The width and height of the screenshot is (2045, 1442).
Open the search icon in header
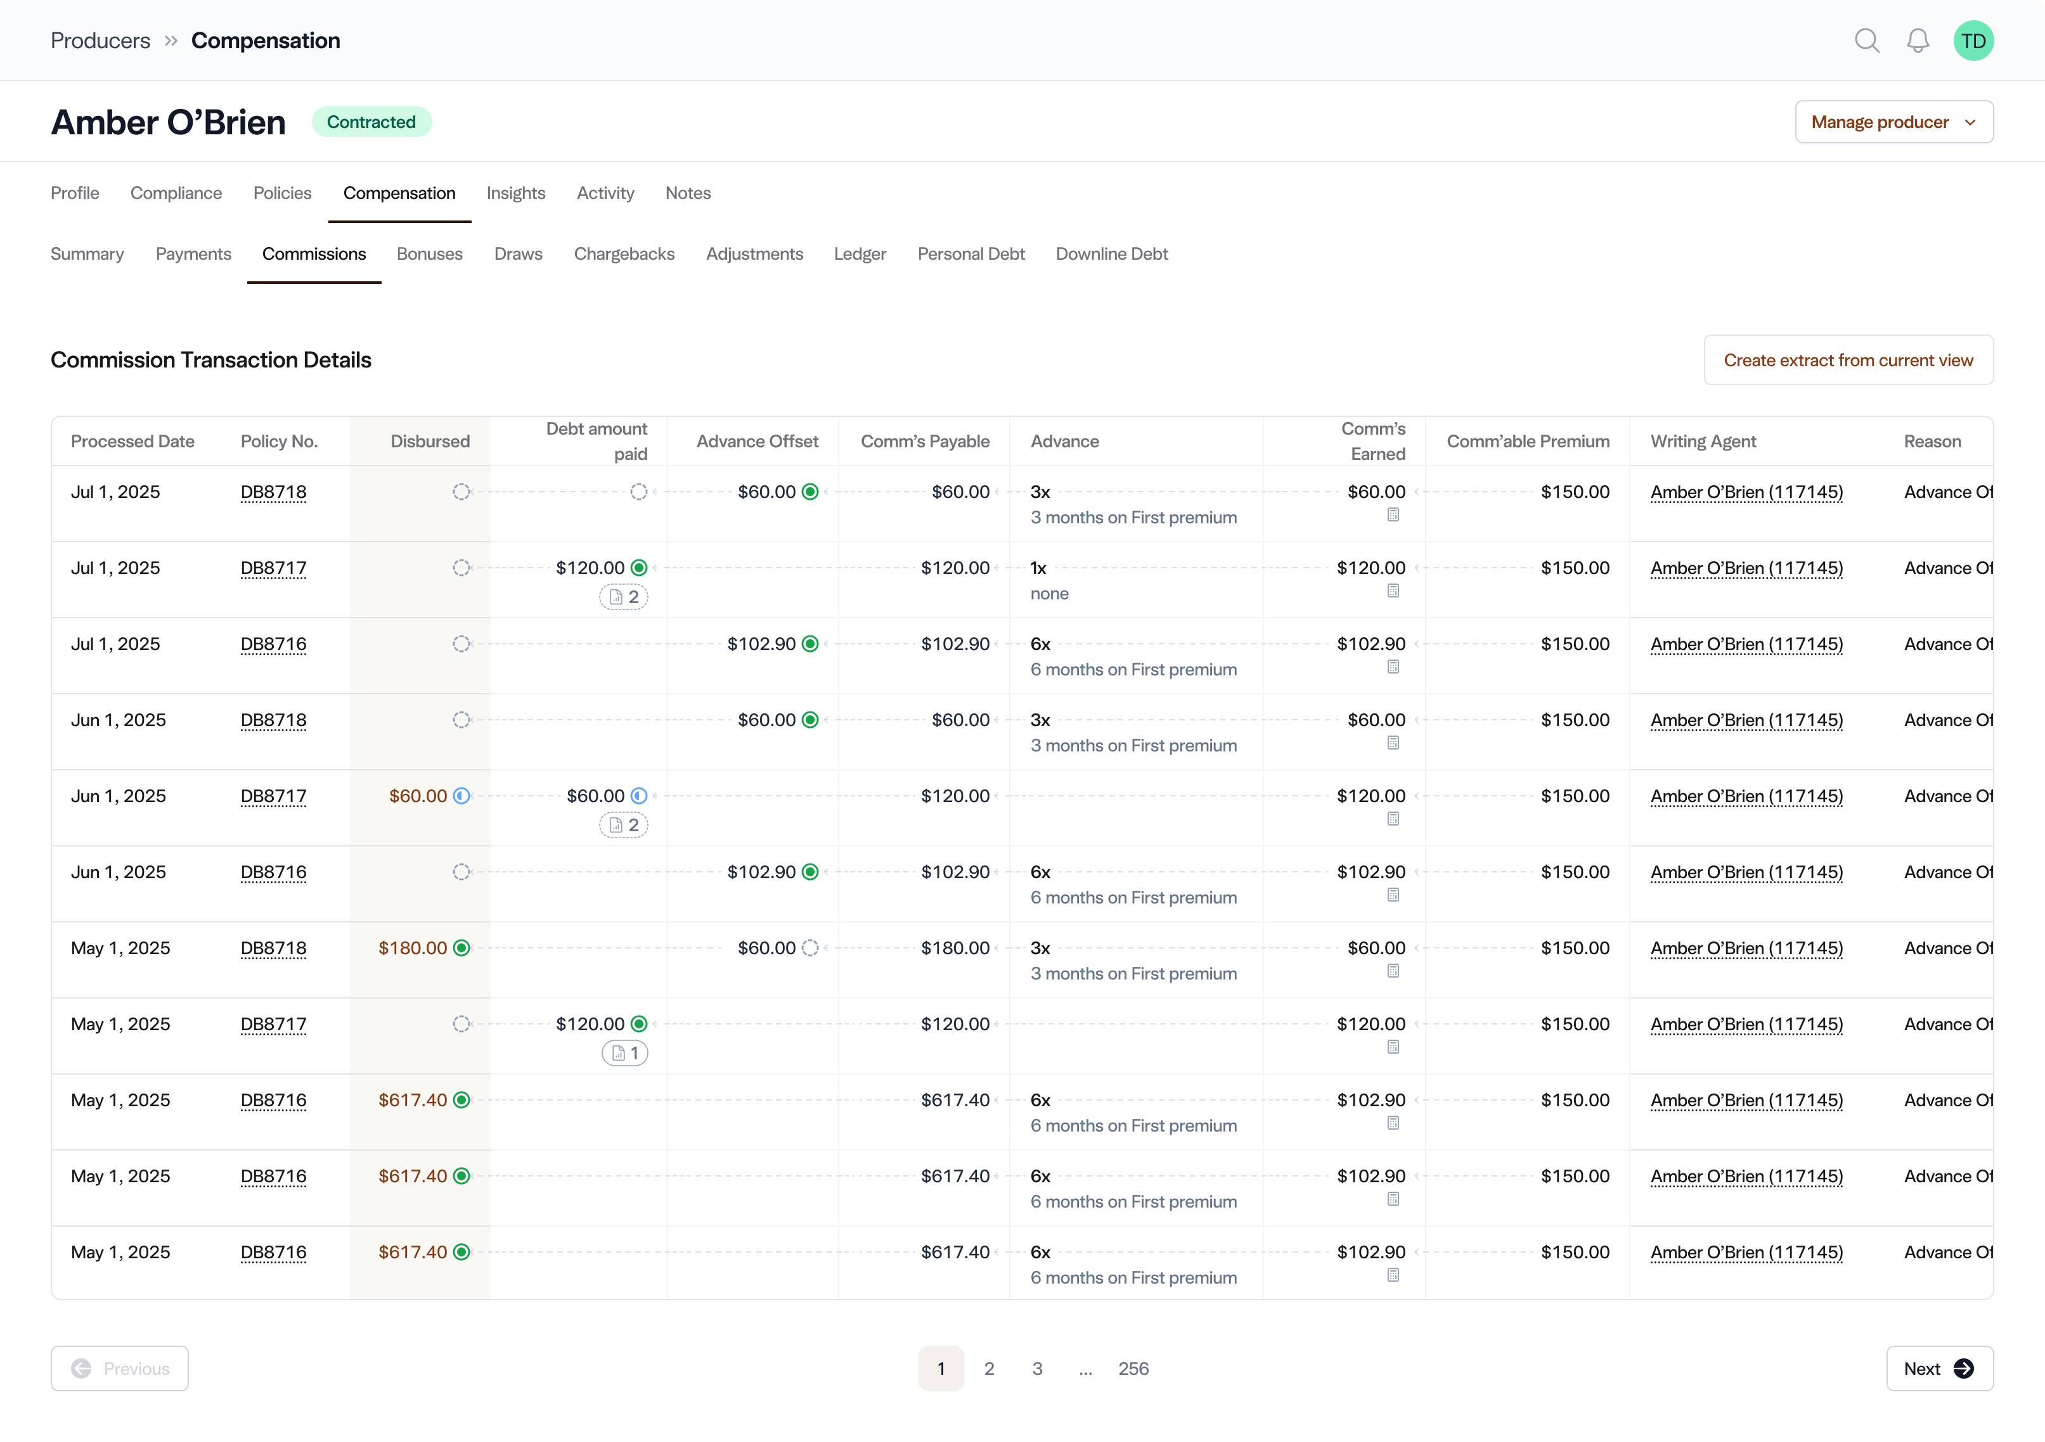tap(1867, 41)
